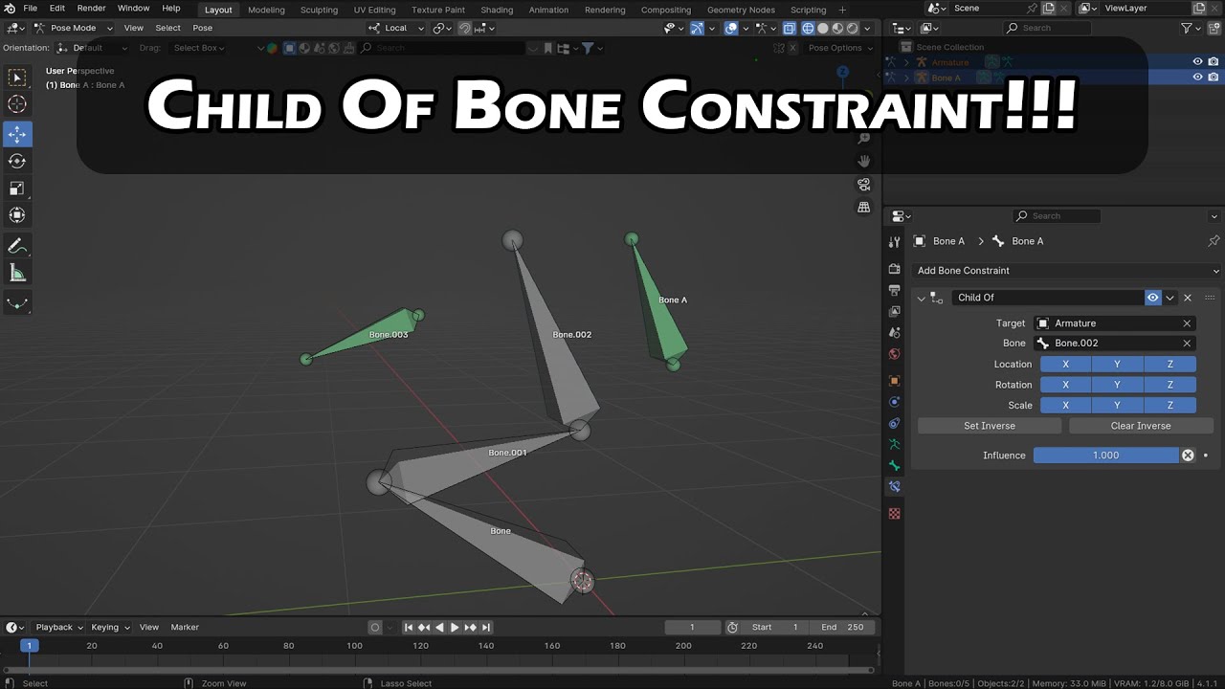1225x689 pixels.
Task: Switch viewport between perspective and orthographic
Action: click(x=863, y=207)
